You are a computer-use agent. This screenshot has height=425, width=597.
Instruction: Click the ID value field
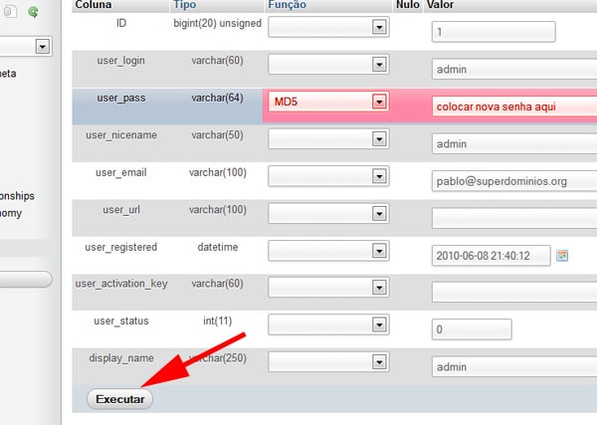click(492, 33)
